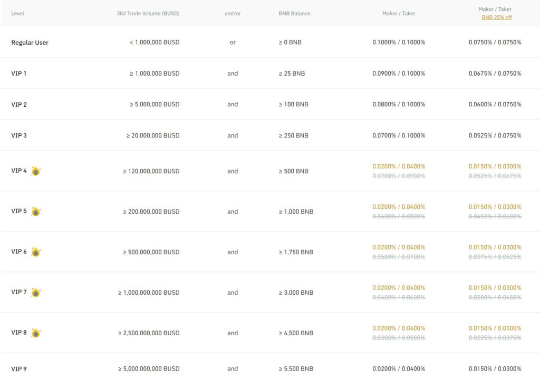Viewport: 540px width, 381px height.
Task: Click the first Maker / Taker column header
Action: pos(399,13)
